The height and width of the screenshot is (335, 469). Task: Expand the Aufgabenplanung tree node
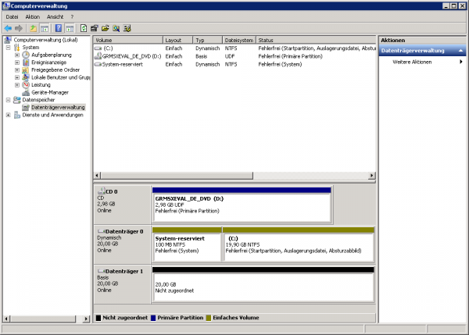(17, 55)
